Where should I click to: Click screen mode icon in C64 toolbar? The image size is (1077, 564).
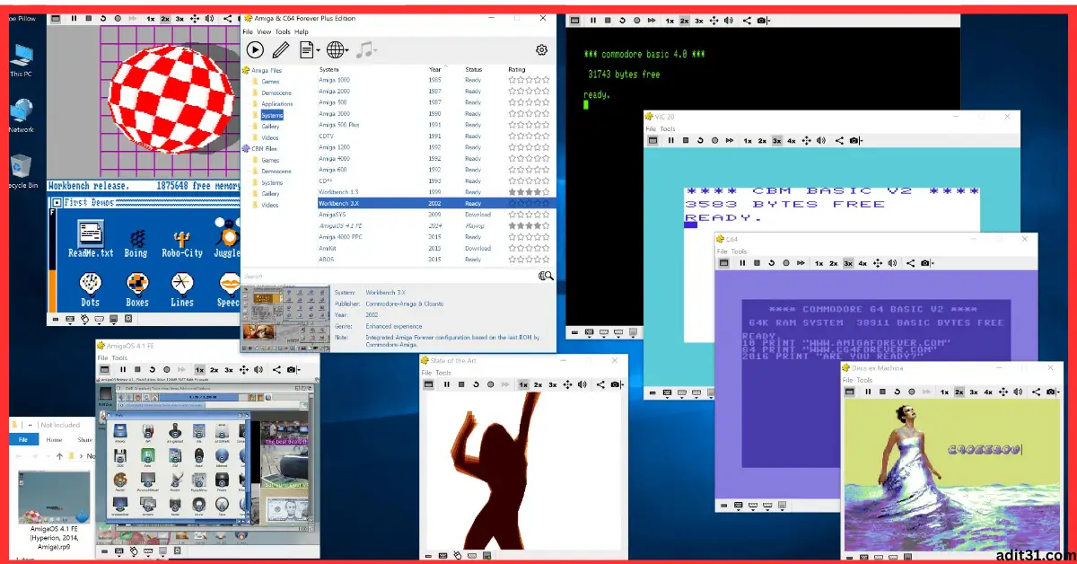pyautogui.click(x=725, y=263)
